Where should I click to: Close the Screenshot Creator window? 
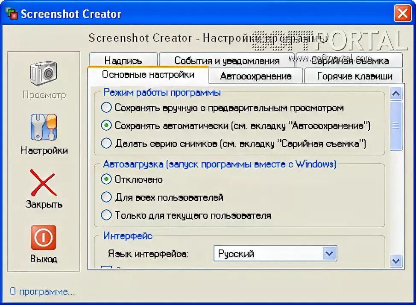(x=402, y=13)
